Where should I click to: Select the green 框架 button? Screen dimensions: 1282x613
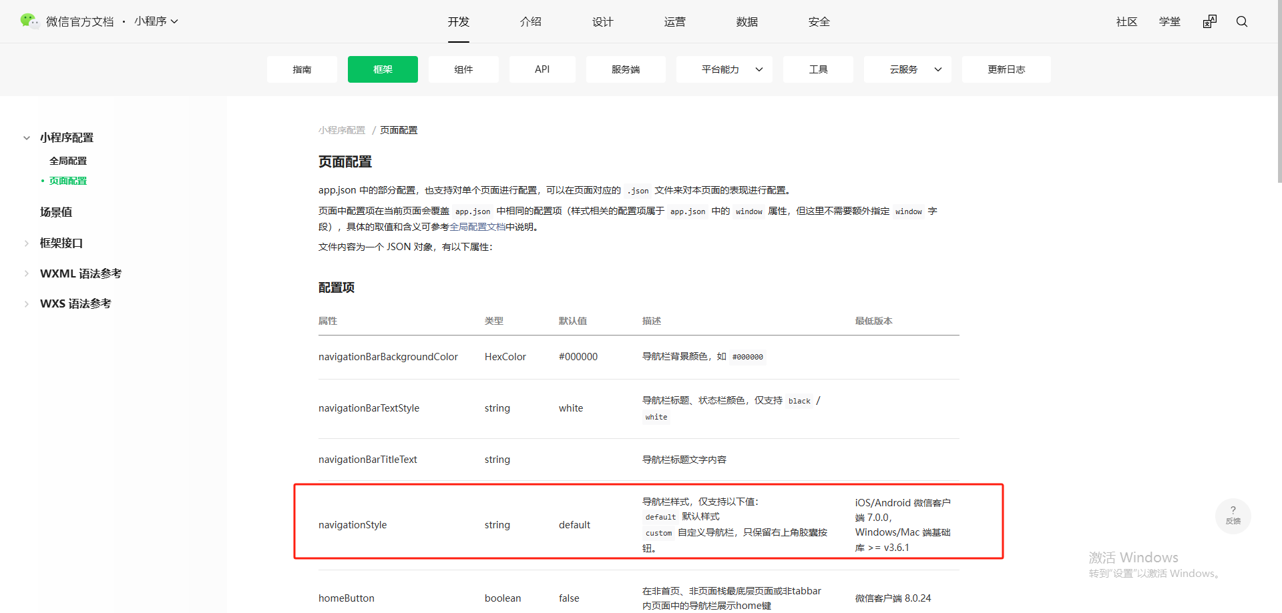(x=383, y=69)
